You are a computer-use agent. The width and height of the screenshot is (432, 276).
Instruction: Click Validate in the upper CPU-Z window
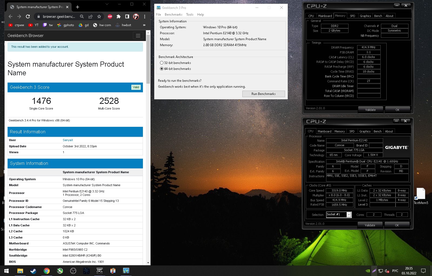(370, 110)
